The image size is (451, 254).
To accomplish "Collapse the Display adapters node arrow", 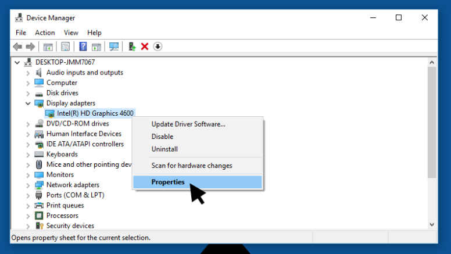I will 28,103.
